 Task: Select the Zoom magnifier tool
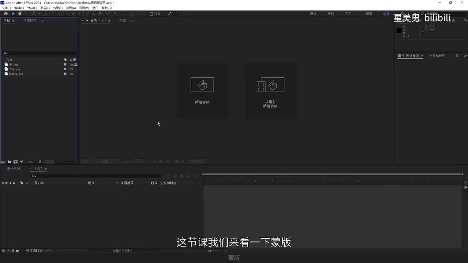26,14
